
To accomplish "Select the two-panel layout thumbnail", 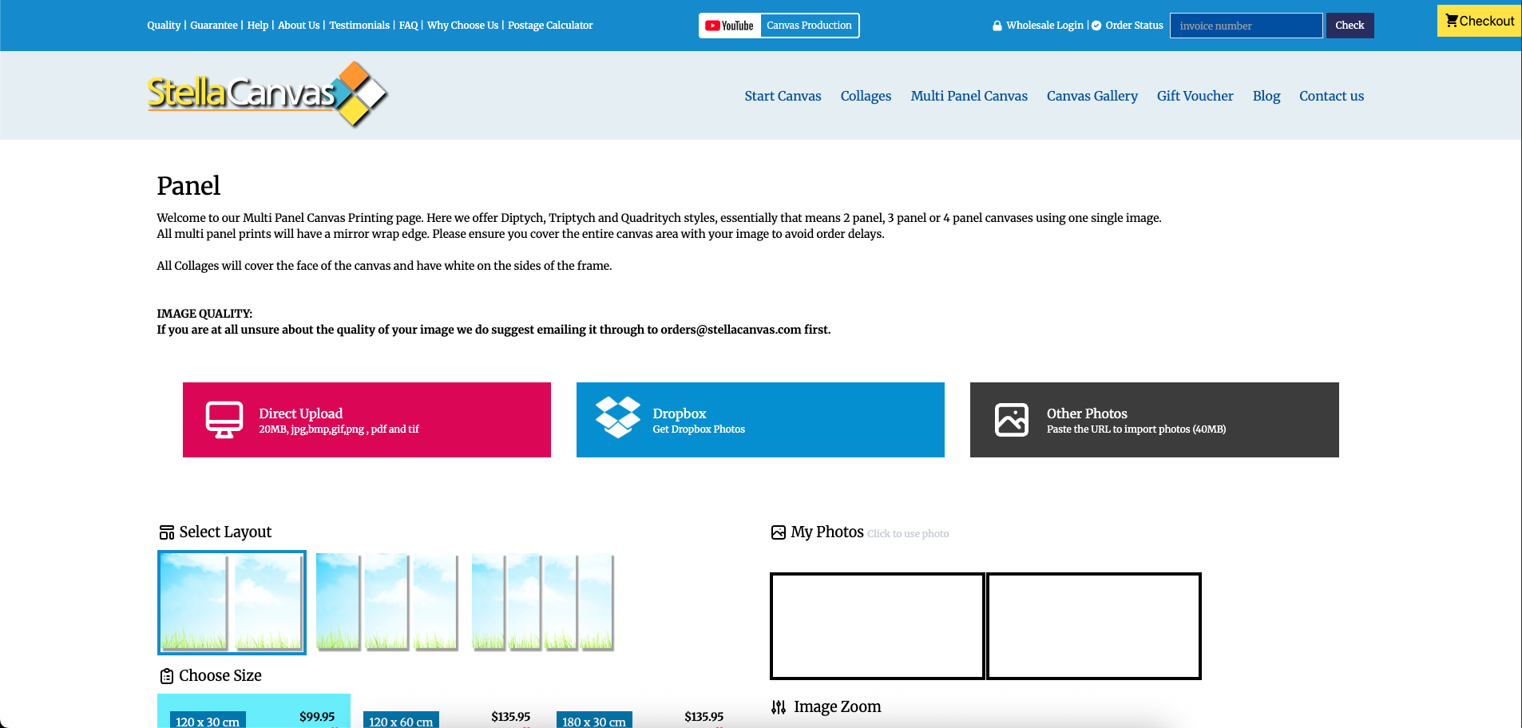I will (232, 603).
